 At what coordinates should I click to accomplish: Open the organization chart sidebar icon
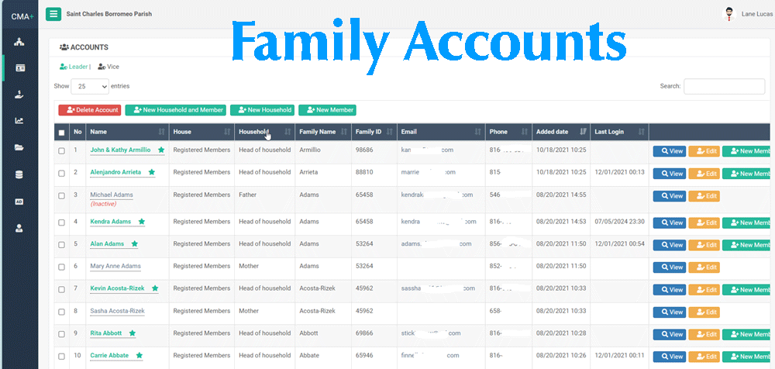(x=19, y=41)
